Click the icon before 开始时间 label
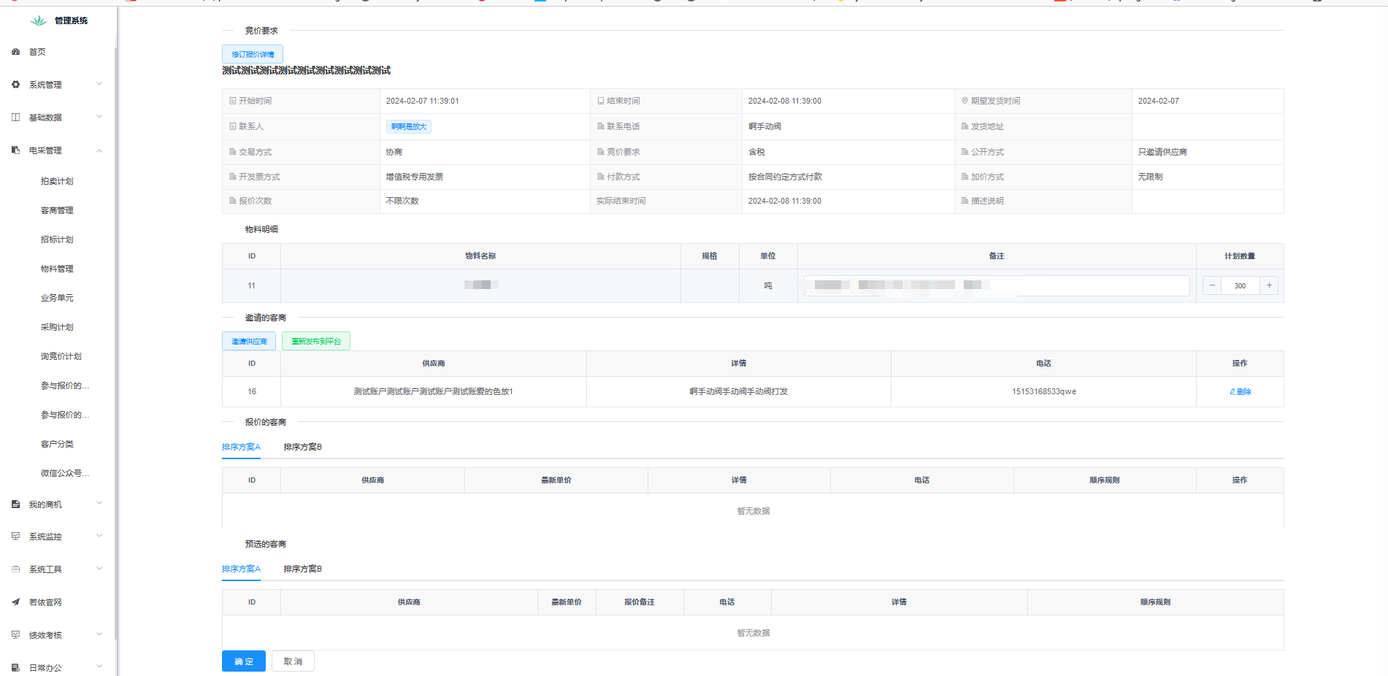 [x=233, y=101]
